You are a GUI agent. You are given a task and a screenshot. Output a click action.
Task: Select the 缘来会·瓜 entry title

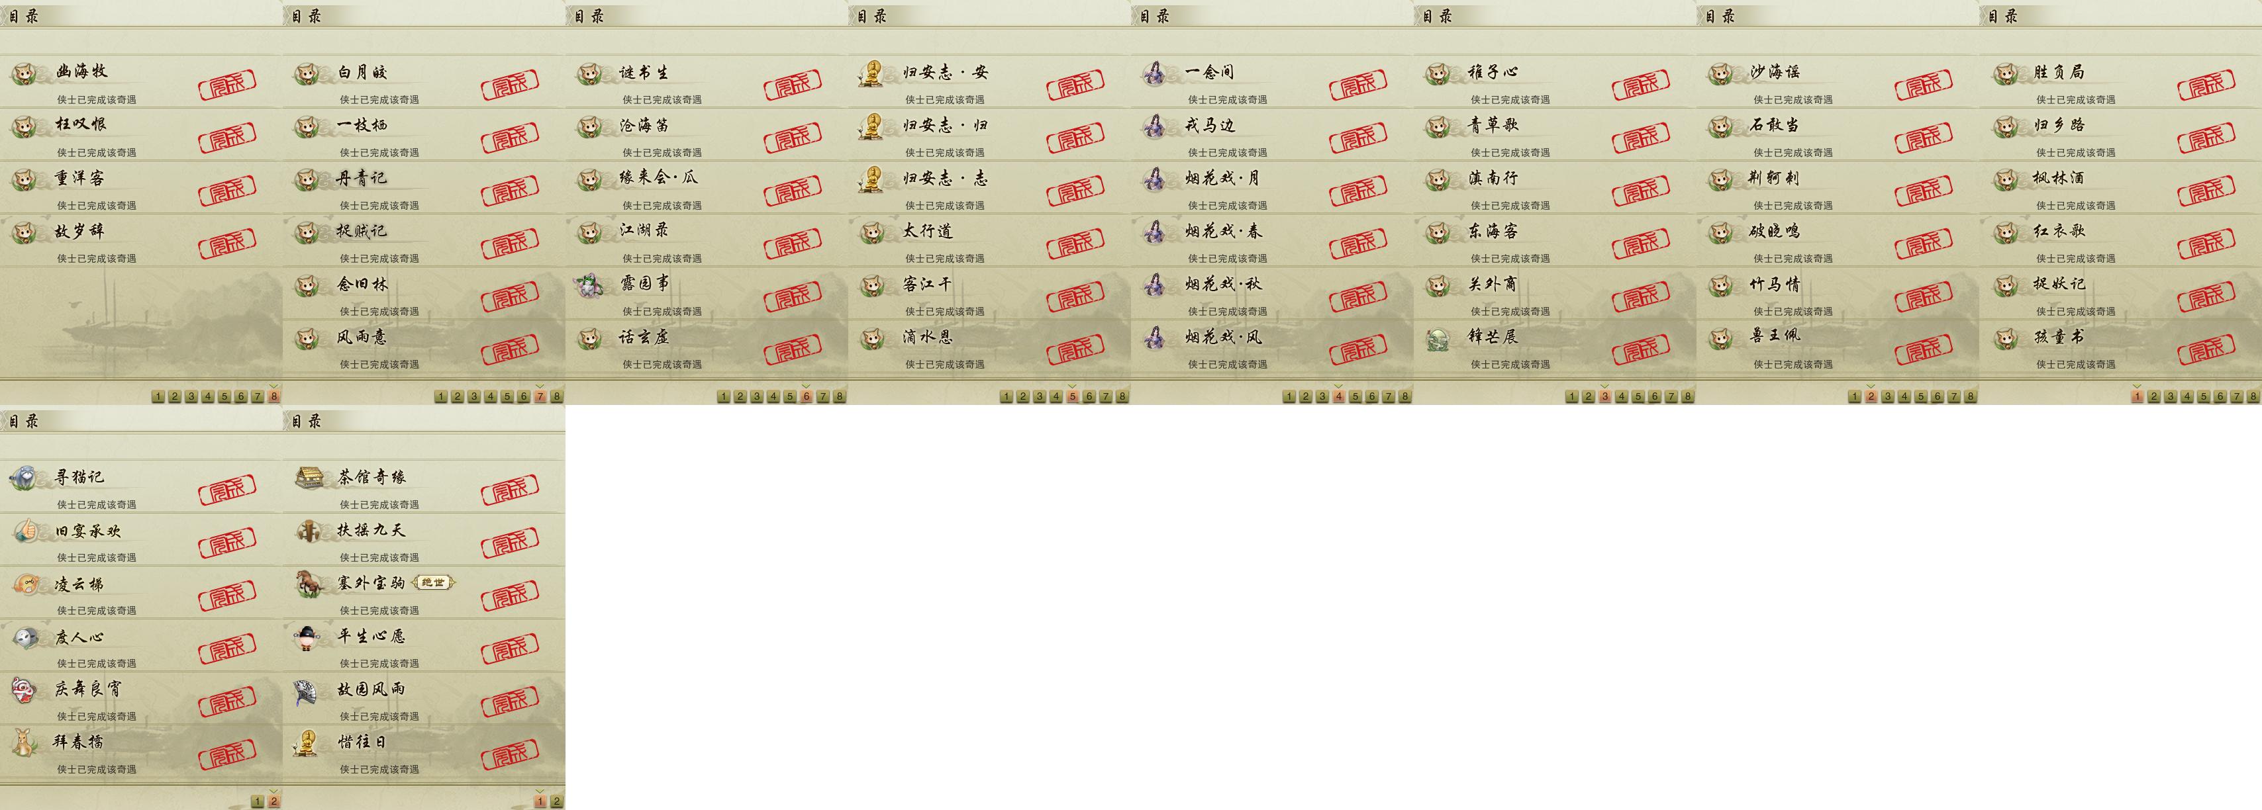(659, 178)
